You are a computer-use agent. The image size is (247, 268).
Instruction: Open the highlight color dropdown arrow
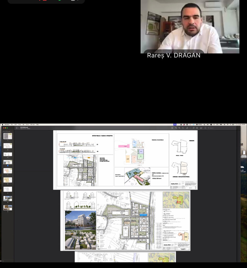point(190,128)
